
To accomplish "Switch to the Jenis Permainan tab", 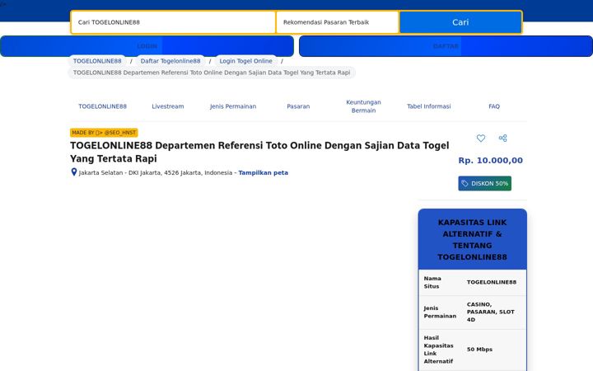I will point(233,106).
